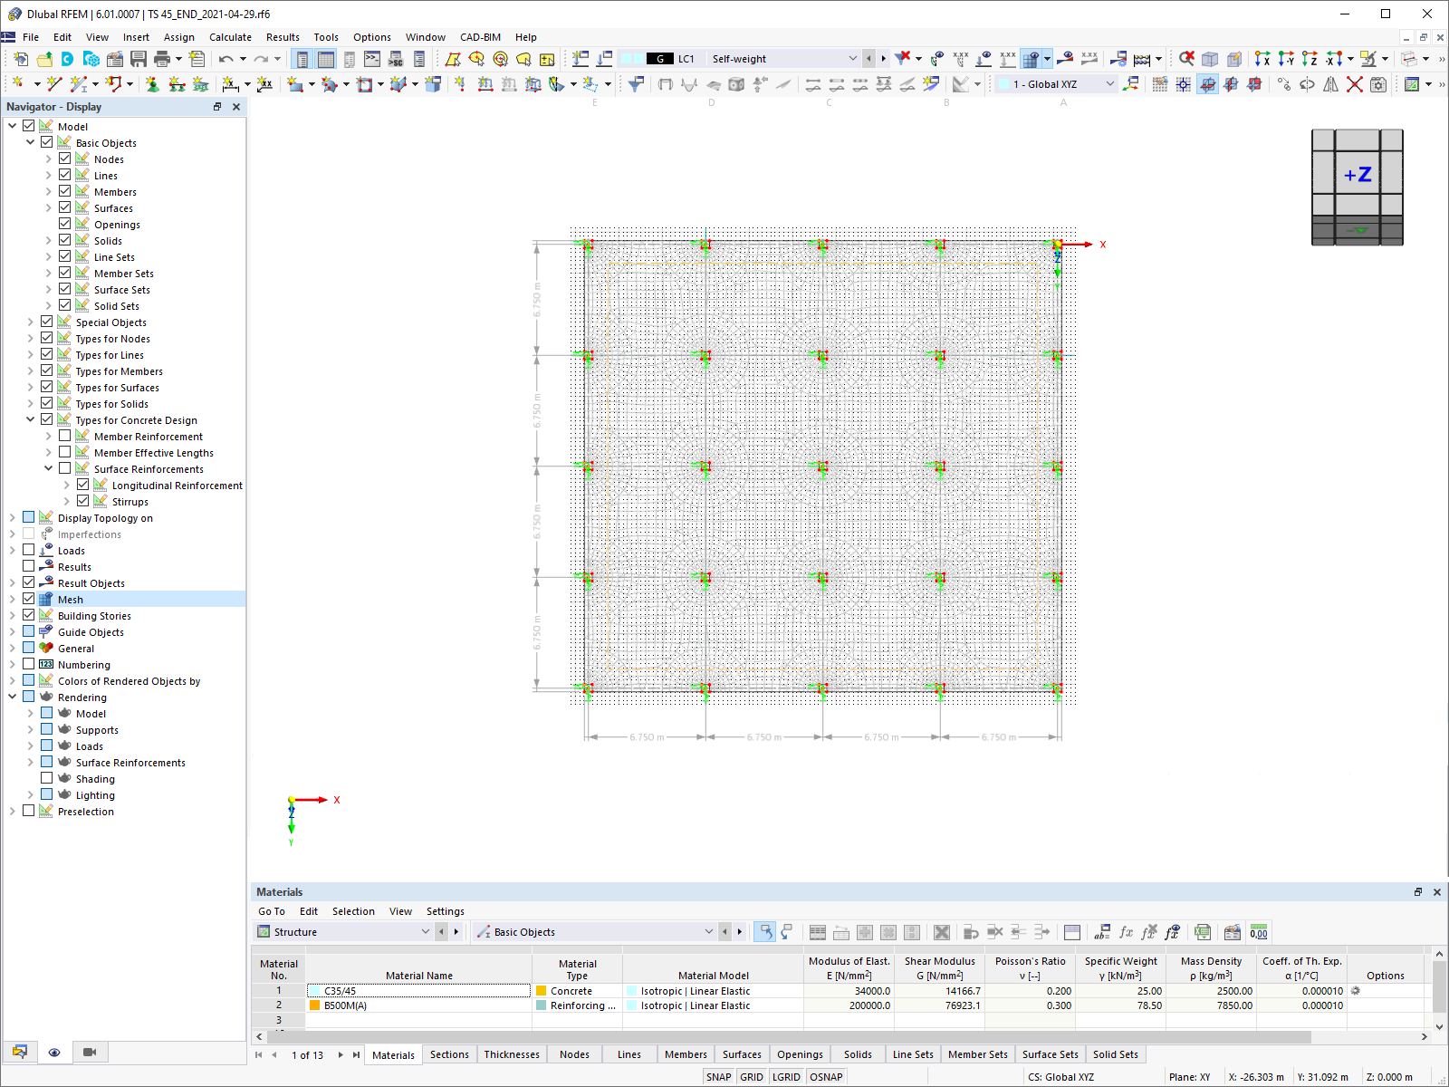The height and width of the screenshot is (1087, 1449).
Task: Open the fx function editor in Materials panel
Action: 1126,932
